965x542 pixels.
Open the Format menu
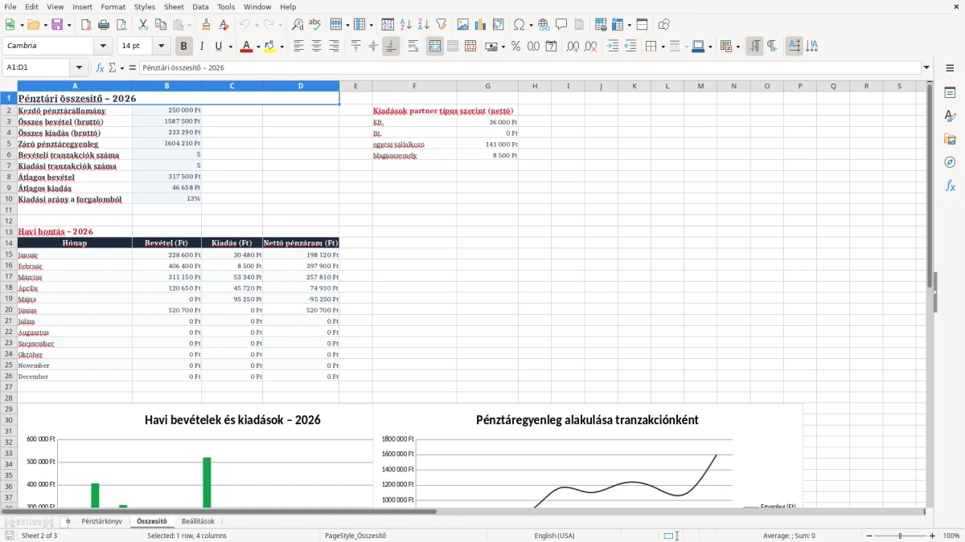(113, 6)
